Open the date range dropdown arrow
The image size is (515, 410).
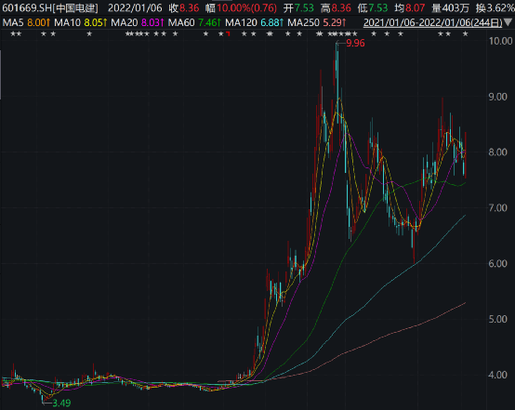(508, 22)
